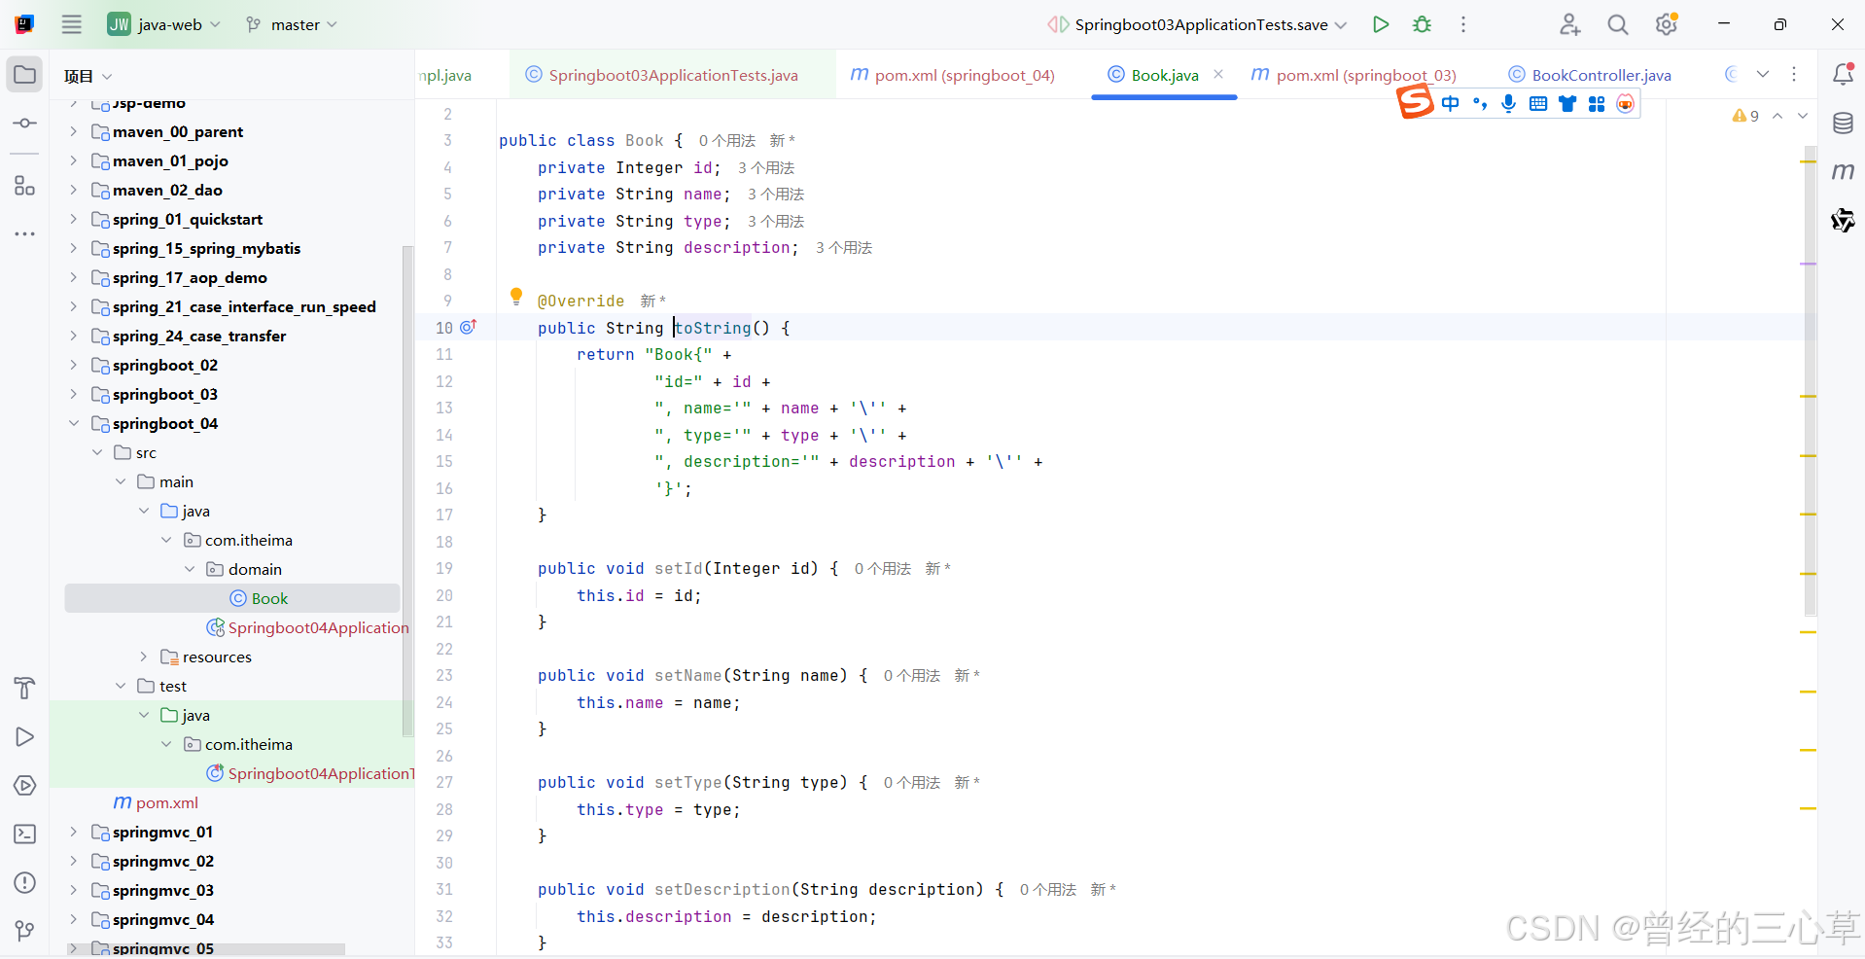
Task: Collapse the domain package
Action: pyautogui.click(x=191, y=569)
